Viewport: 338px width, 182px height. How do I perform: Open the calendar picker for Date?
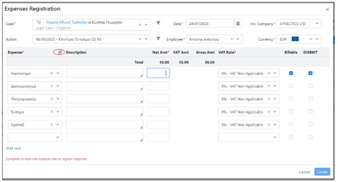pos(238,24)
